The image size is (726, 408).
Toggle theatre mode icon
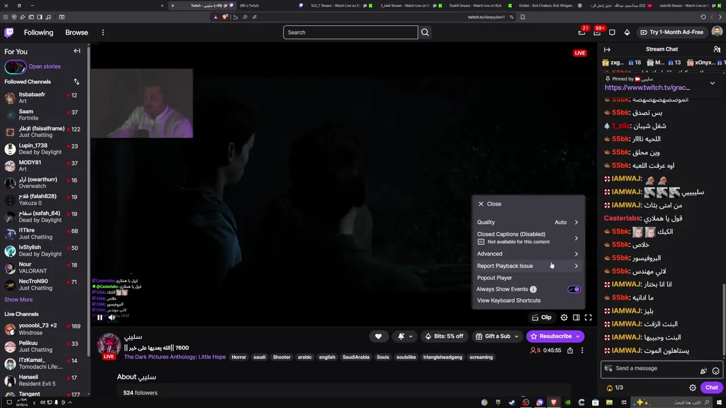pos(576,317)
